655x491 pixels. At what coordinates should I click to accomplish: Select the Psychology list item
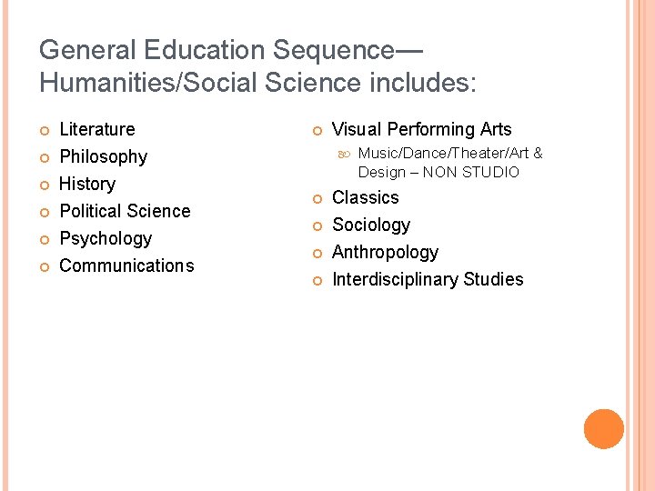pyautogui.click(x=106, y=238)
